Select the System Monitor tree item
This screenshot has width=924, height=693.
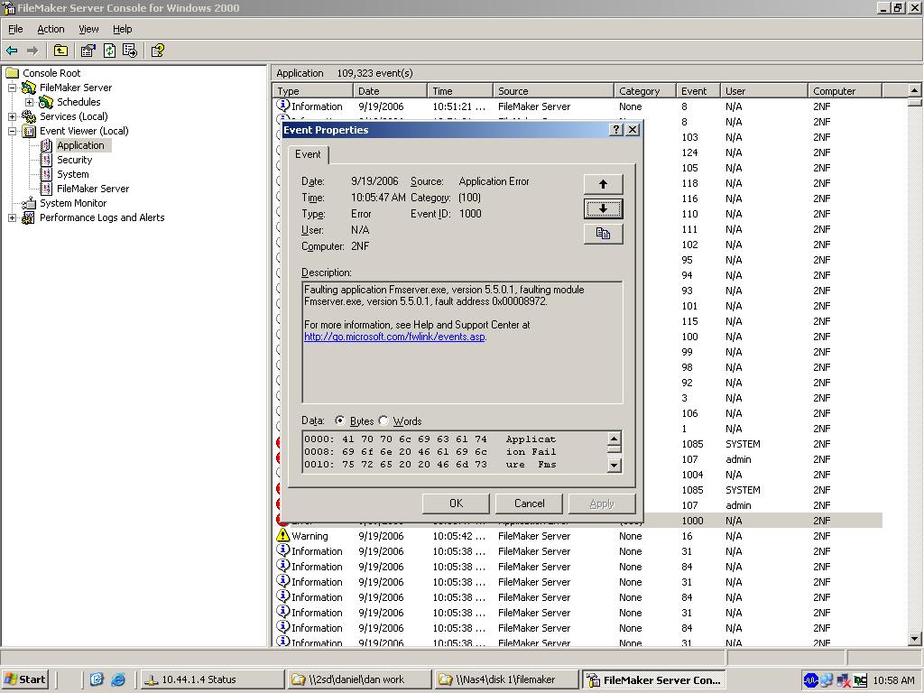[x=73, y=203]
